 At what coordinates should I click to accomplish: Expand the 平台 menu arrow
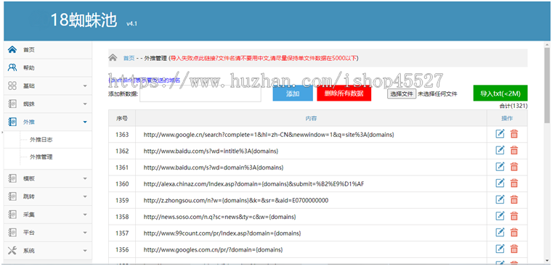point(85,233)
